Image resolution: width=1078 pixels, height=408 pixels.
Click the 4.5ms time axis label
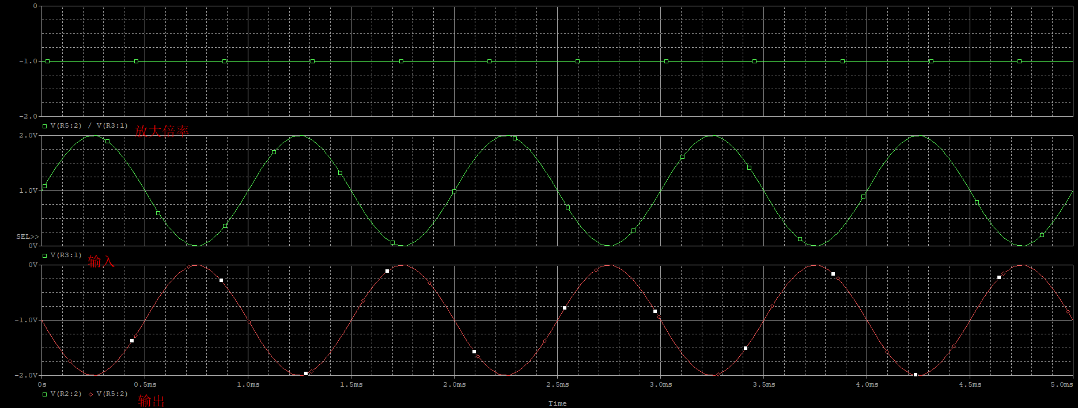(x=970, y=384)
